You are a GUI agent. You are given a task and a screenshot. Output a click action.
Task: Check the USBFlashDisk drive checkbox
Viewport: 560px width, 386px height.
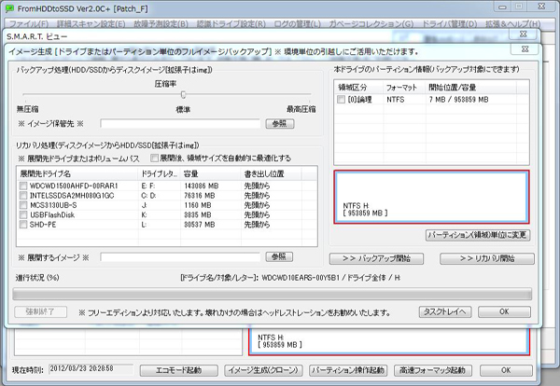click(23, 214)
